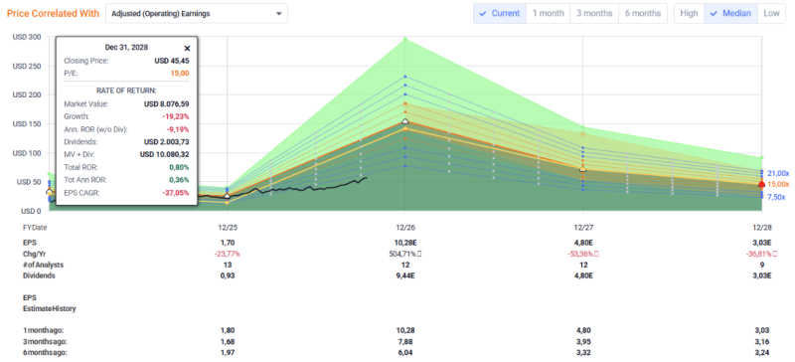Choose the 6 months option
The width and height of the screenshot is (795, 362).
(643, 13)
